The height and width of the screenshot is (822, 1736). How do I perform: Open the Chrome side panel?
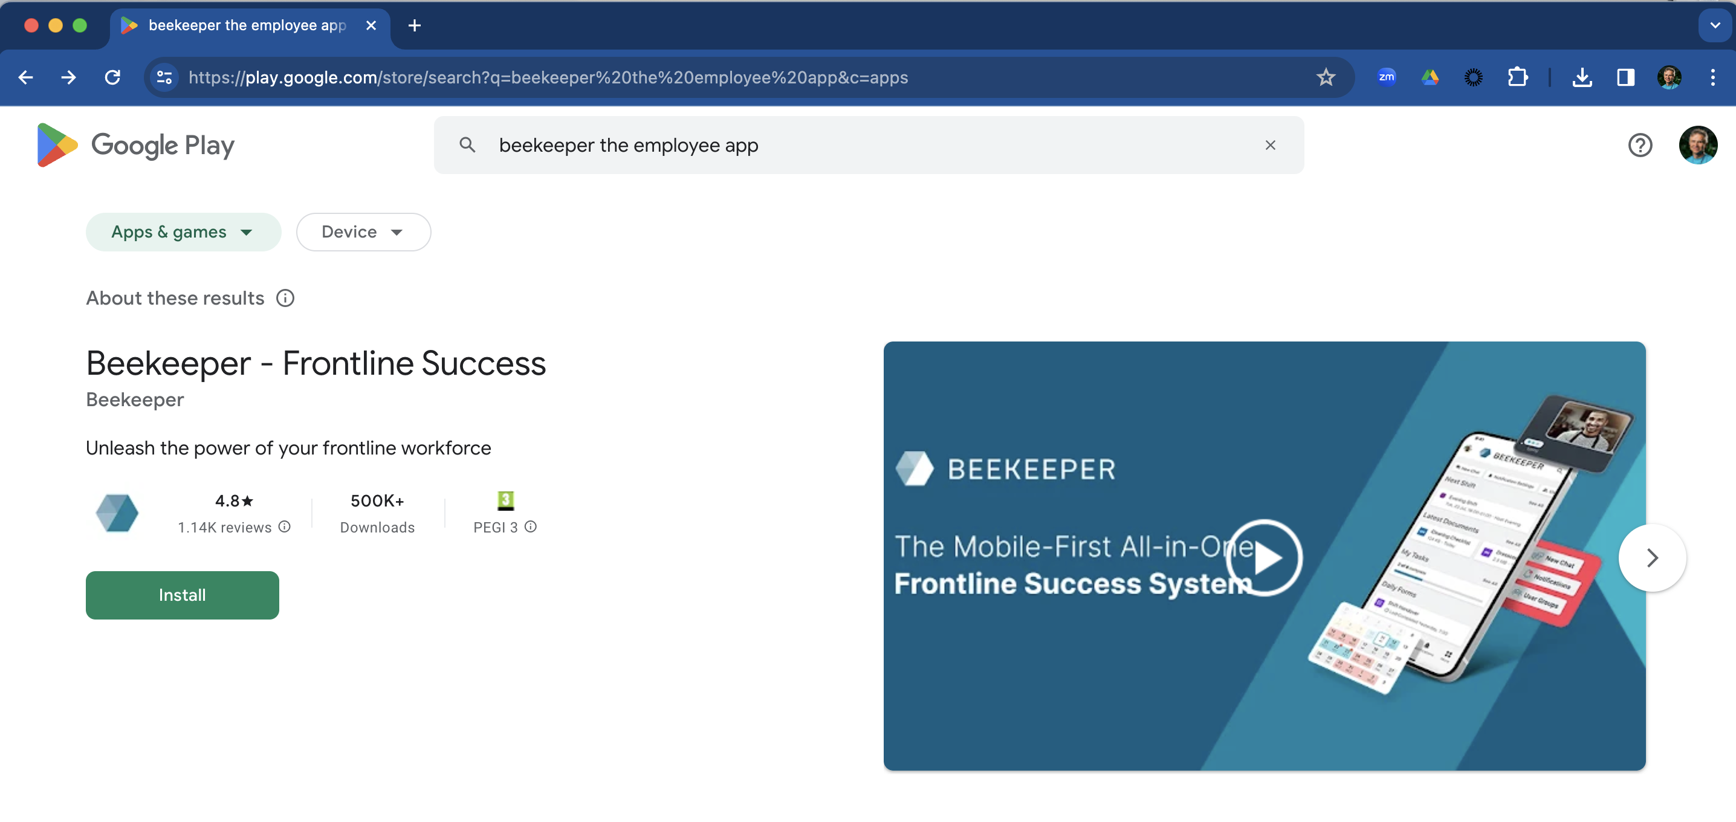coord(1625,77)
